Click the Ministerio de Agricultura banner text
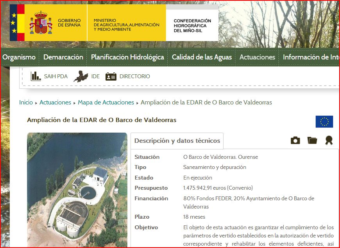Image resolution: width=340 pixels, height=248 pixels. click(x=126, y=25)
